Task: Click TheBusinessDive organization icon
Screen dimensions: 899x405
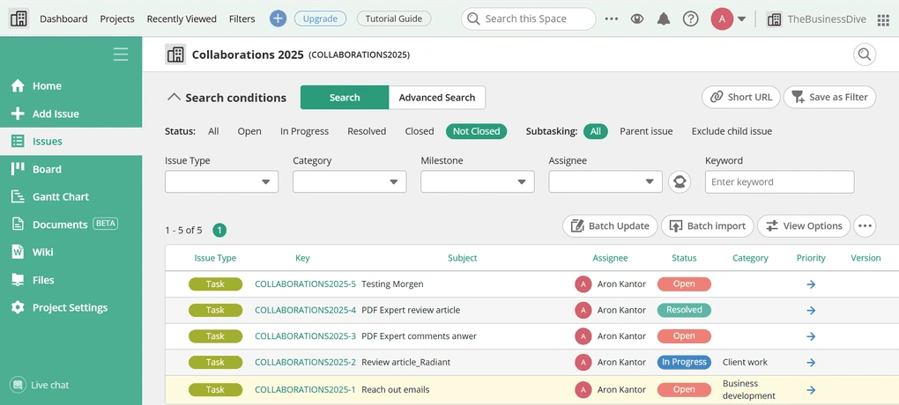Action: [x=774, y=19]
